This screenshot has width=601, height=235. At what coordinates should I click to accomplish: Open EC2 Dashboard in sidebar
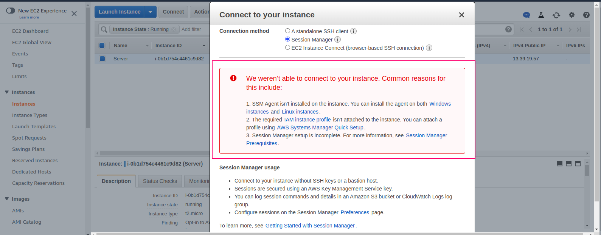(x=30, y=31)
